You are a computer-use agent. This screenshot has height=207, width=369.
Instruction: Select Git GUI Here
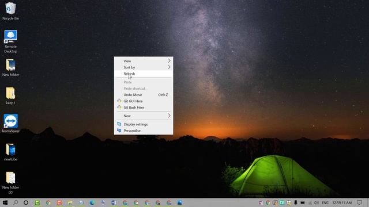(x=144, y=101)
